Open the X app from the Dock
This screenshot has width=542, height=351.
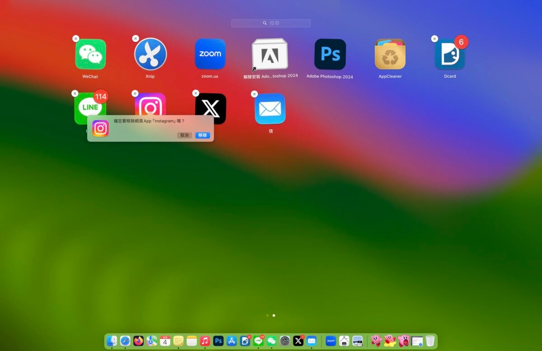(298, 341)
